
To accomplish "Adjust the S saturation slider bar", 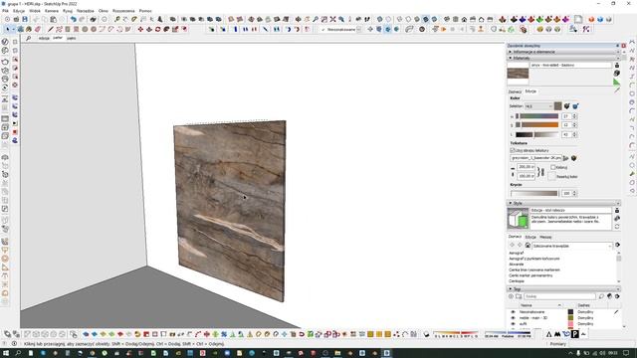I will [537, 125].
